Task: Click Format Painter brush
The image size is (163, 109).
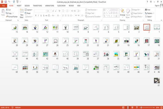Action: [12, 17]
